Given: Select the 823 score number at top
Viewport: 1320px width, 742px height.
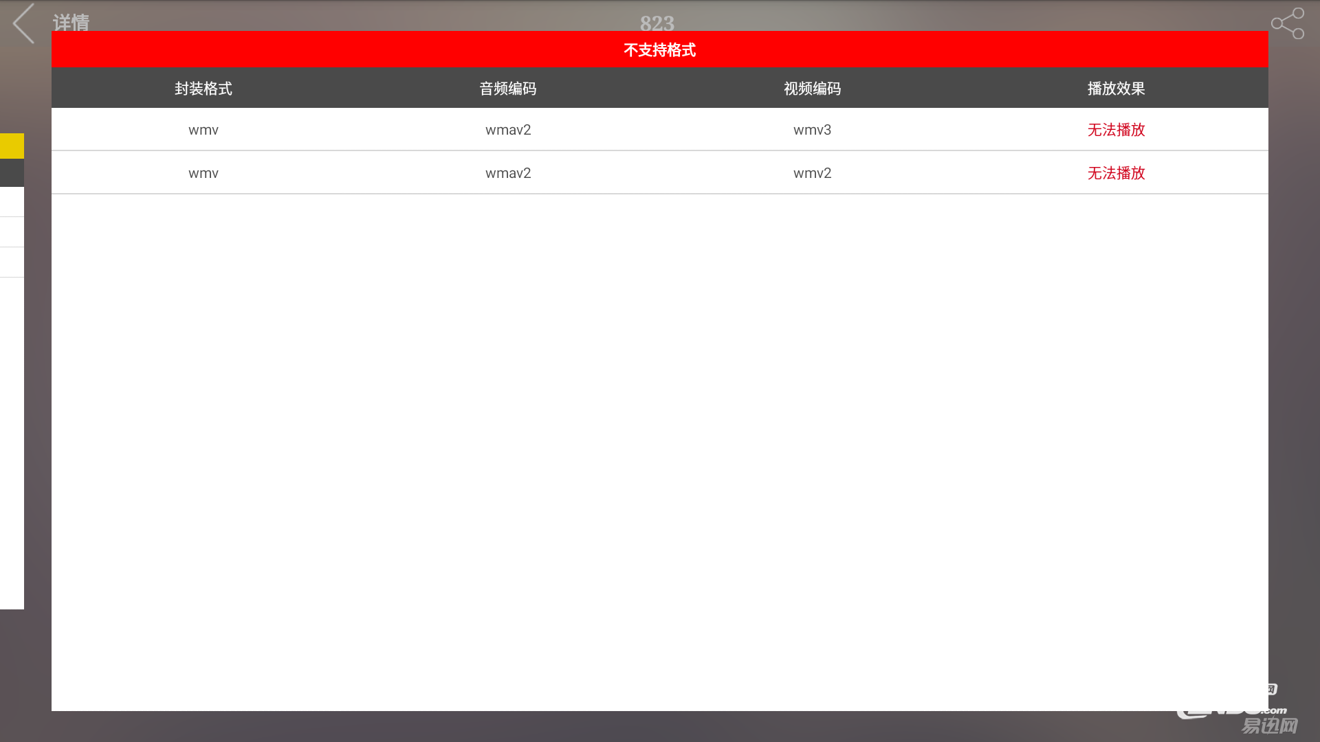Looking at the screenshot, I should click(657, 23).
